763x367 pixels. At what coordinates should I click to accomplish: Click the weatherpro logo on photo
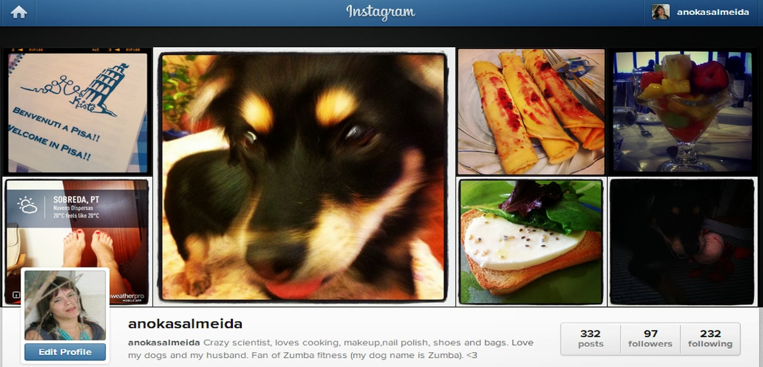click(127, 297)
